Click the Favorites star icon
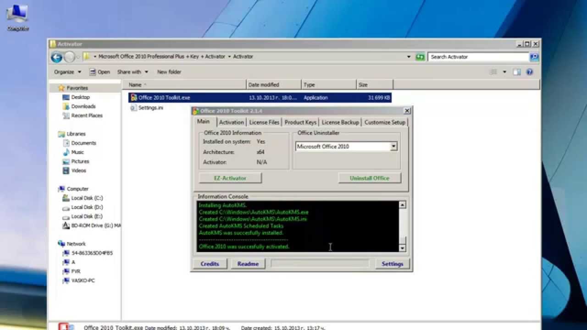587x330 pixels. [61, 88]
